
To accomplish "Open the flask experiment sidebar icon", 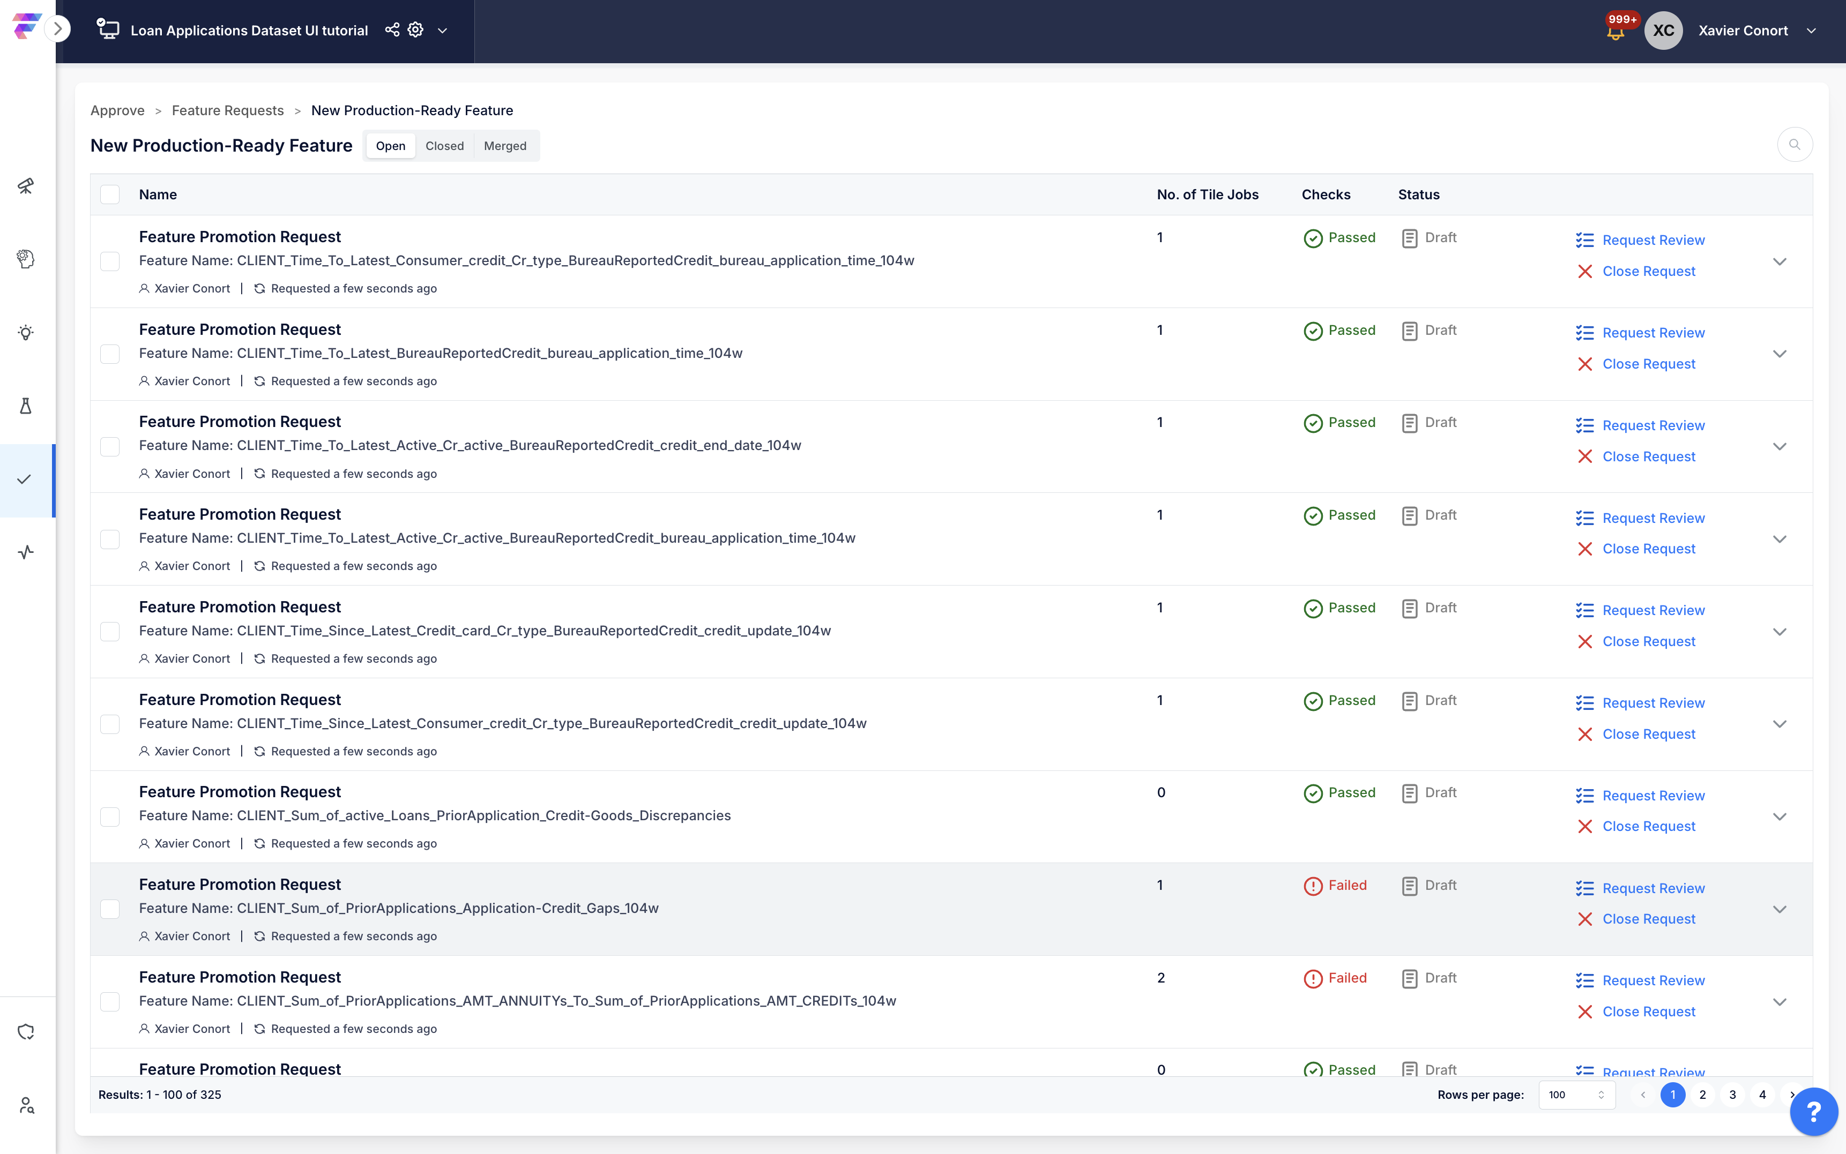I will (x=26, y=406).
